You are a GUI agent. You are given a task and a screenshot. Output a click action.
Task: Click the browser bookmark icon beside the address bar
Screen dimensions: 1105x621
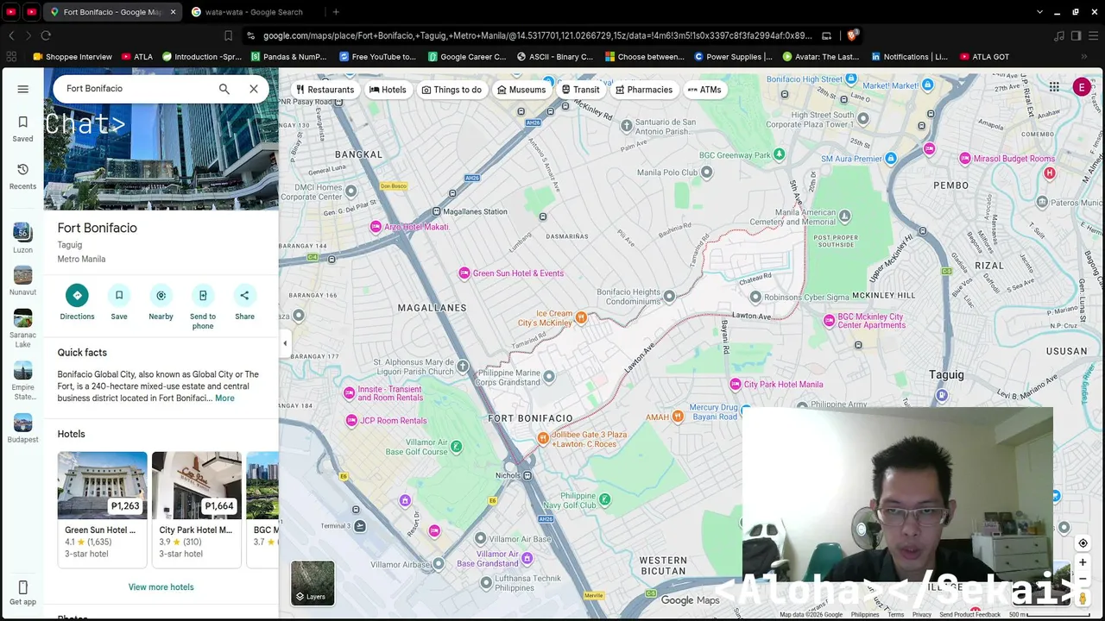coord(228,35)
